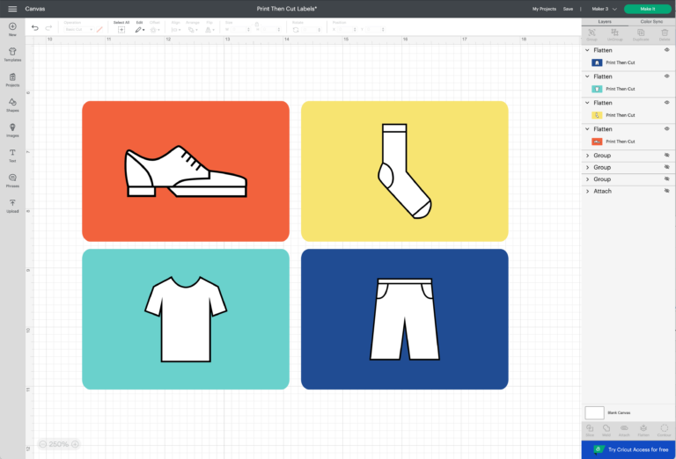Expand the Attach layer group
Viewport: 676px width, 459px height.
point(588,191)
